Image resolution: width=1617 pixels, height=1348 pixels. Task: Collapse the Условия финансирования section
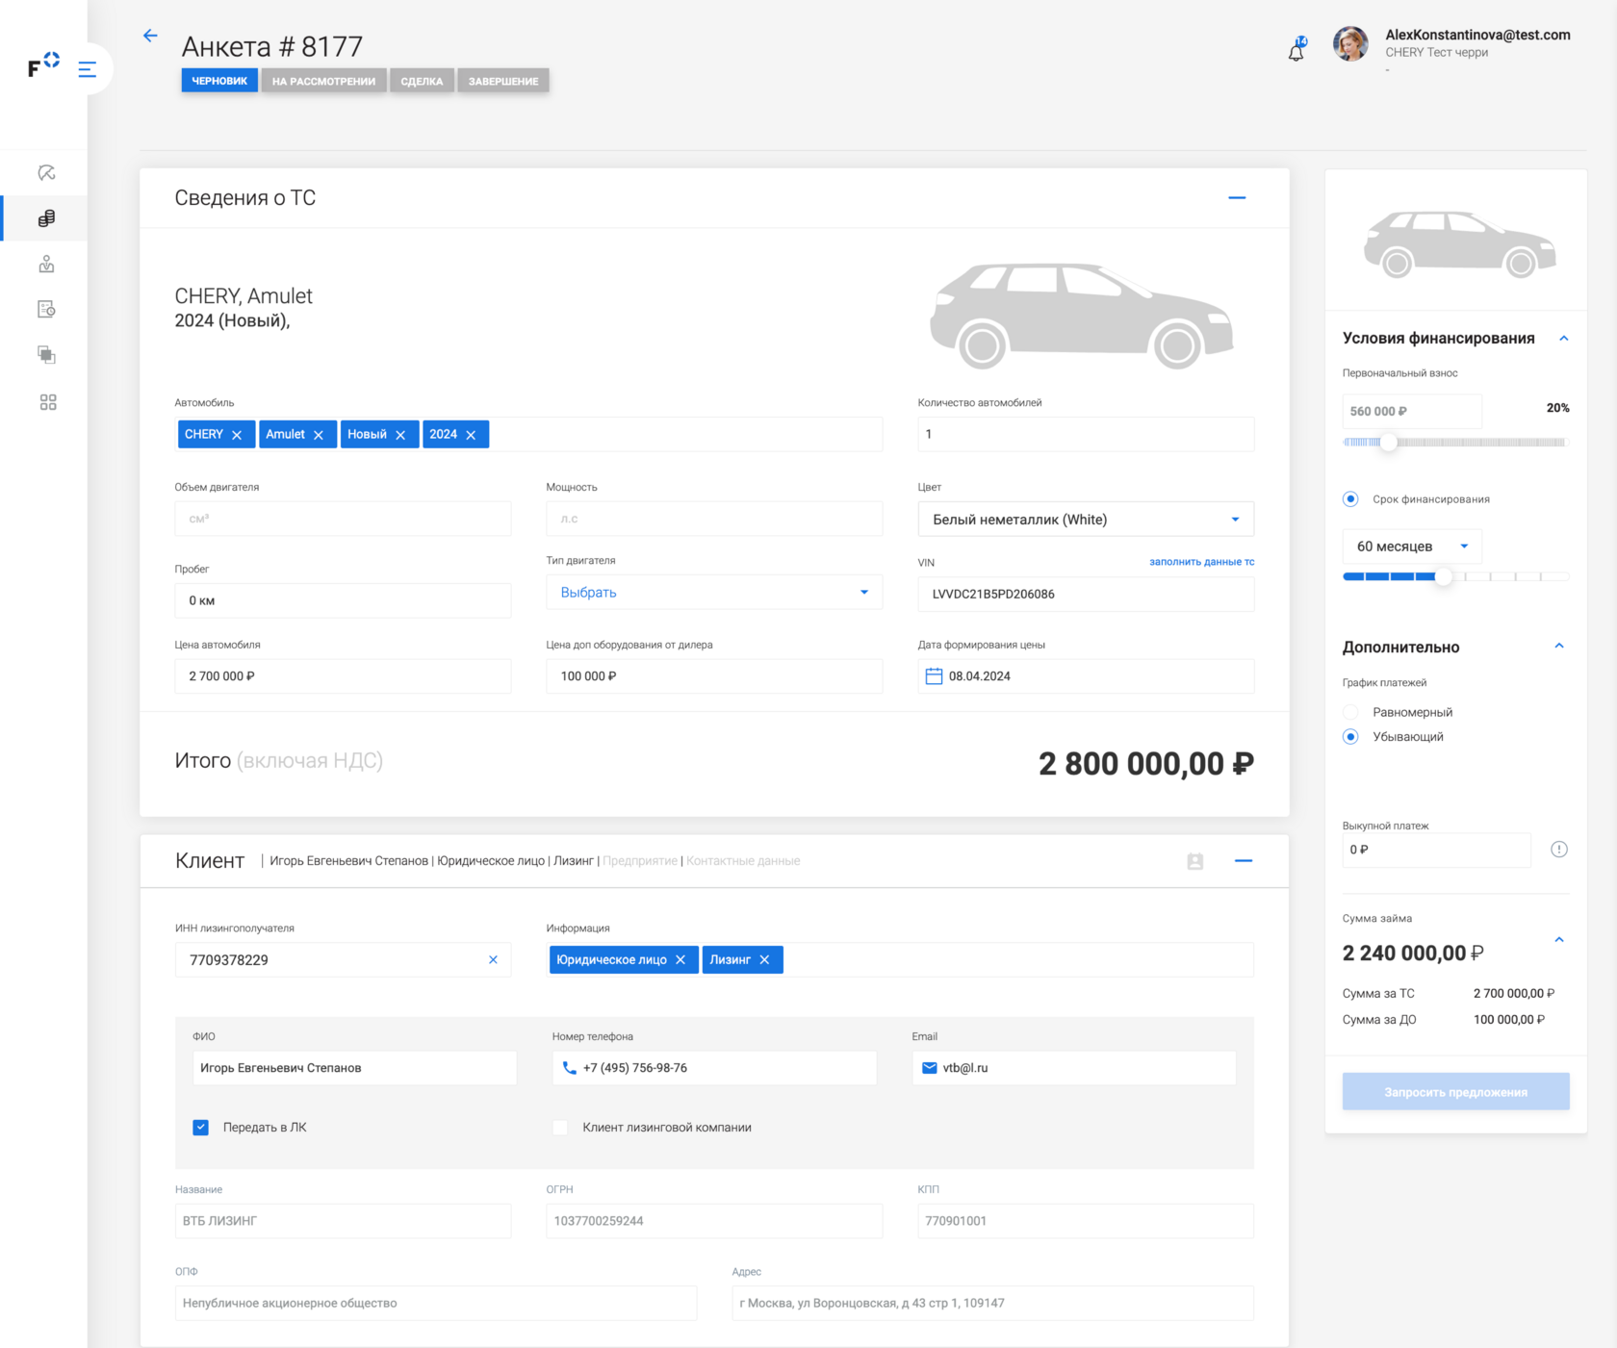tap(1563, 339)
